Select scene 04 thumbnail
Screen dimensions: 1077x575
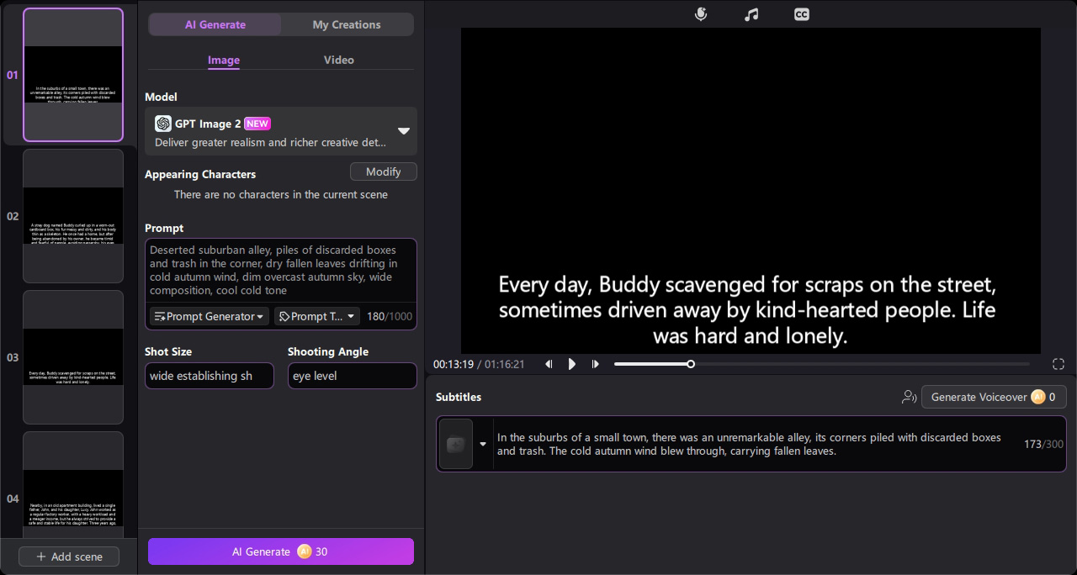coord(73,486)
